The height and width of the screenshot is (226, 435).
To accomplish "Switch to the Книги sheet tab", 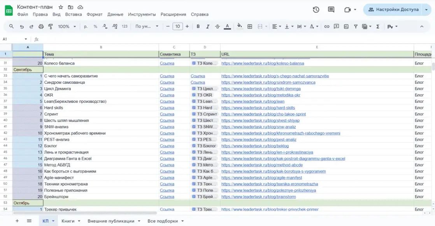I will [68, 221].
